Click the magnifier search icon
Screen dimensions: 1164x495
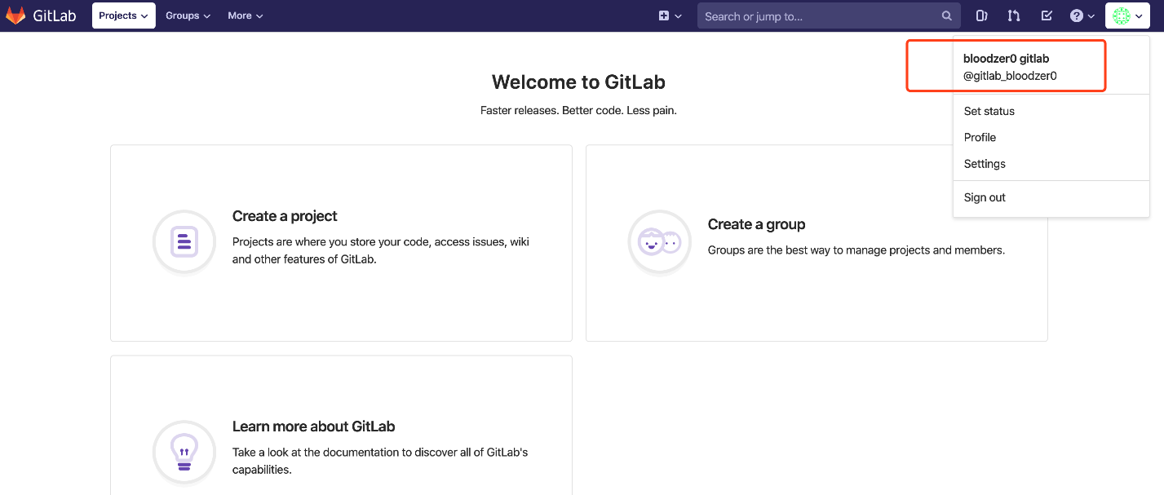tap(946, 16)
